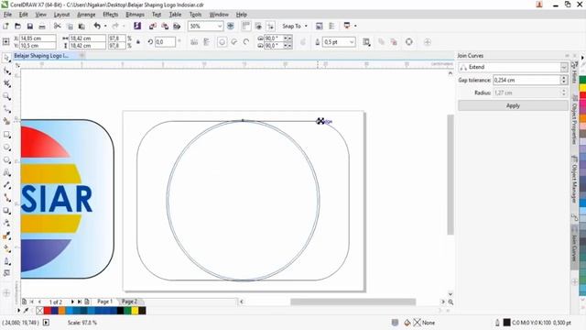This screenshot has height=330, width=586.
Task: Select the Drop Shadow tool
Action: coord(6,211)
